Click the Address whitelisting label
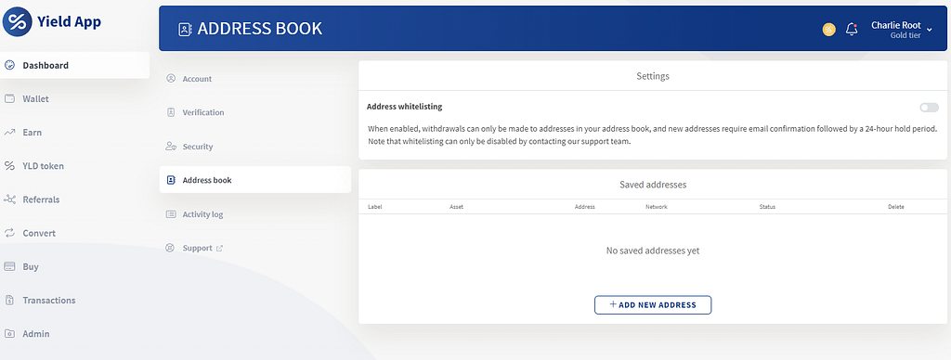 tap(405, 107)
